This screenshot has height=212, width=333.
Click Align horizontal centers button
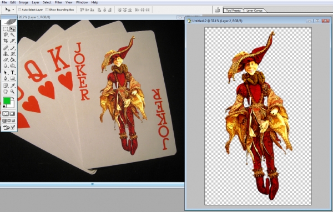[x=104, y=10]
